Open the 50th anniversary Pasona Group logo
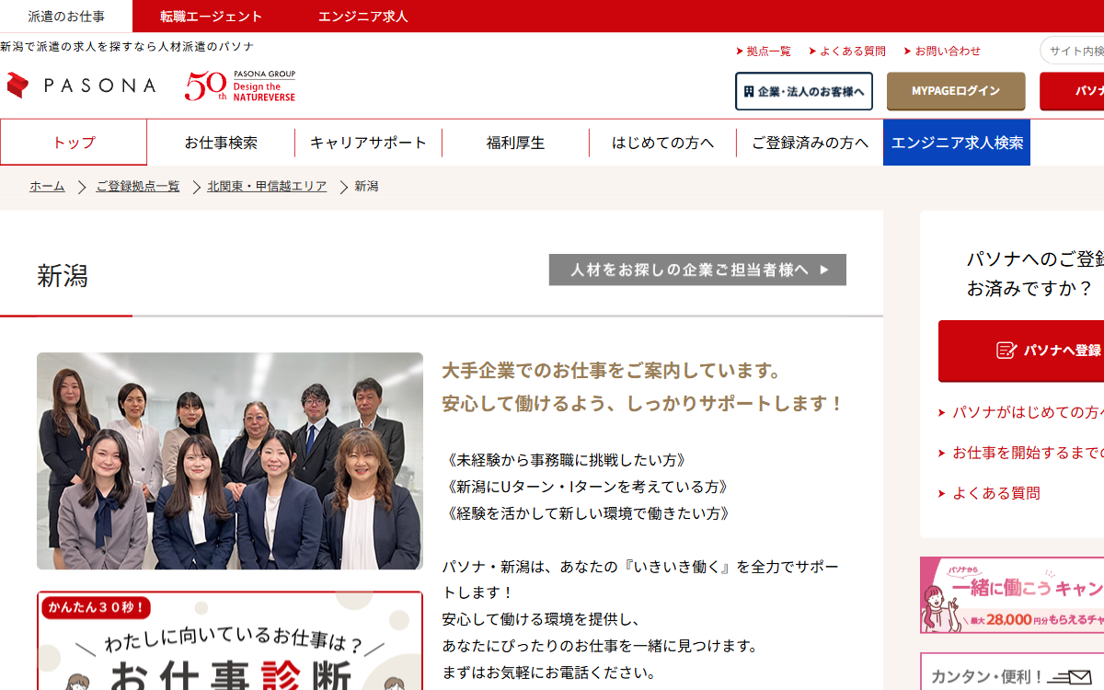 [240, 86]
